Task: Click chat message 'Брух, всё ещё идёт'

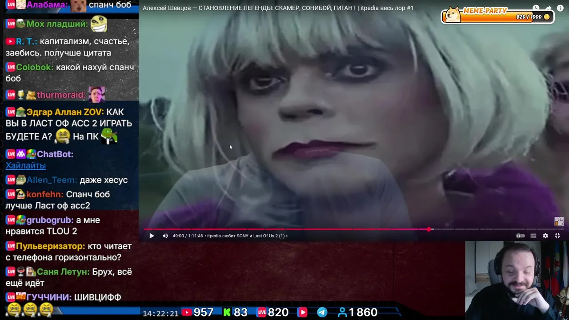Action: click(69, 277)
